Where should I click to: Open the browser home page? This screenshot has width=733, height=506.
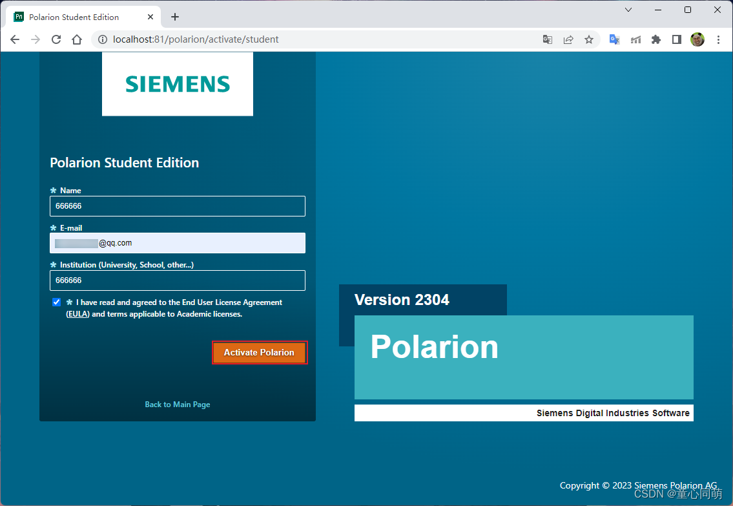pyautogui.click(x=77, y=40)
